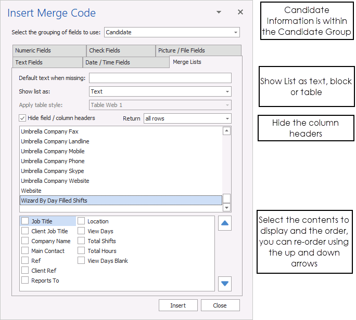Screen dimensions: 356x320
Task: Select Umbrella Company Website list item
Action: point(55,181)
